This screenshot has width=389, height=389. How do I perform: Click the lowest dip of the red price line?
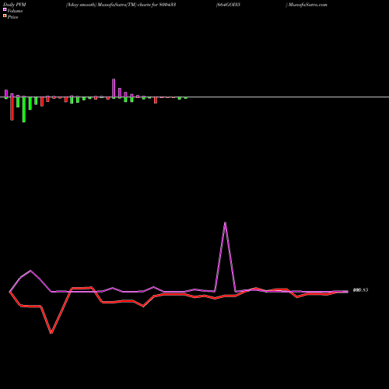click(x=51, y=333)
